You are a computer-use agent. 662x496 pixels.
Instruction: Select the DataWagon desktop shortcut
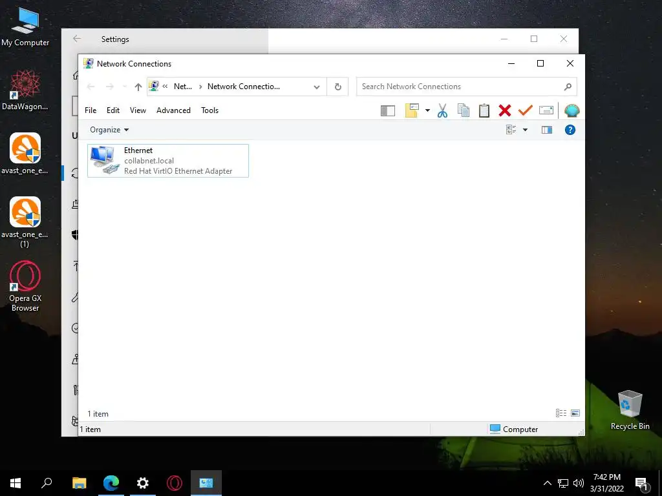pos(25,90)
